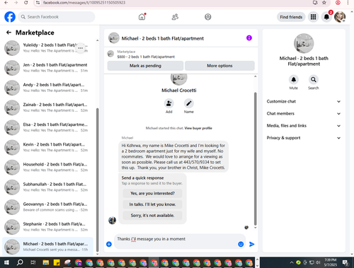Viewport: 354px width, 268px height.
Task: Click the Marketplace $800 listing thumbnail
Action: tap(110, 54)
